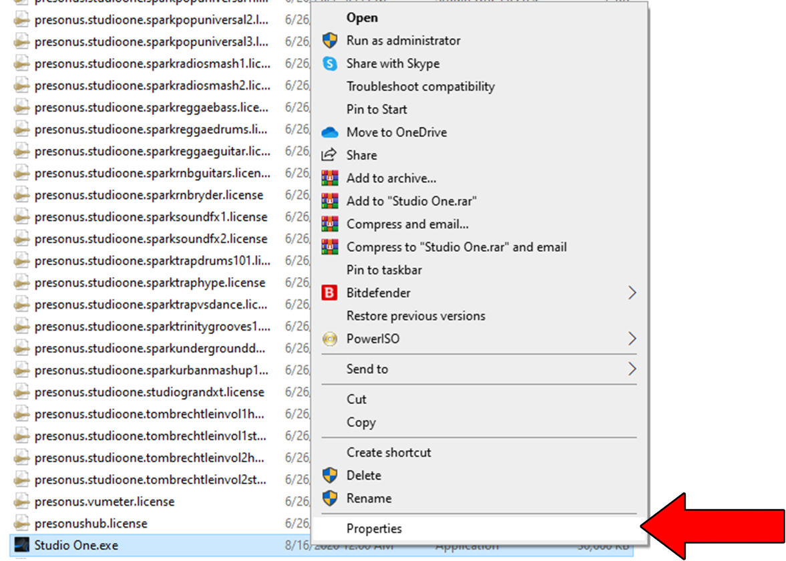Viewport: 786px width, 561px height.
Task: Select presonus.studioone.sparkrnbguitars.licen... file name
Action: coord(152,173)
